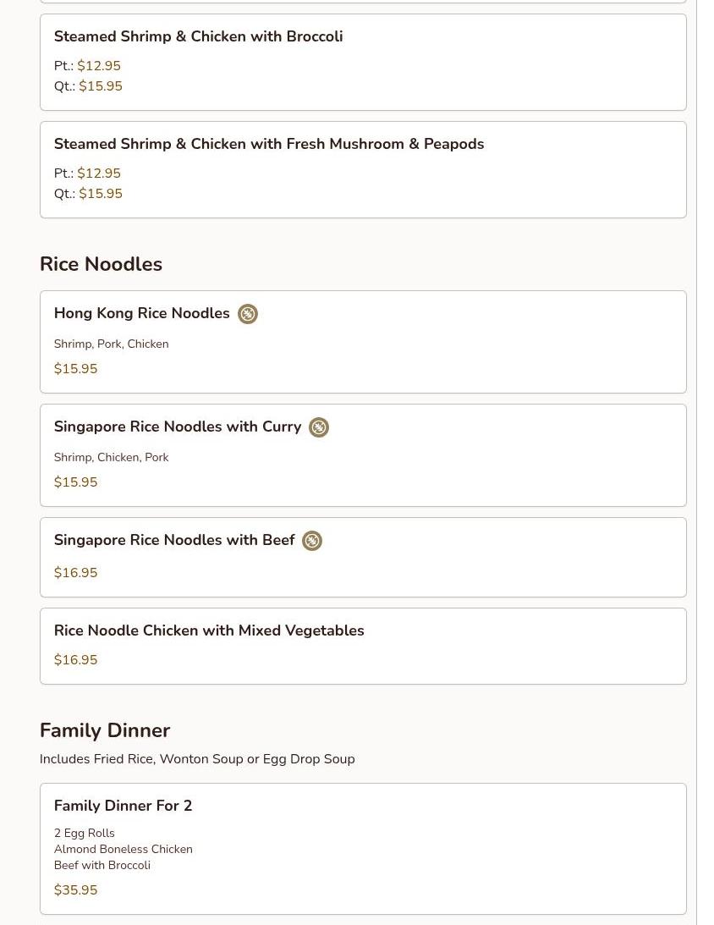Click $16.95 price of Rice Noodle Chicken Vegetables
This screenshot has width=714, height=925.
click(75, 660)
